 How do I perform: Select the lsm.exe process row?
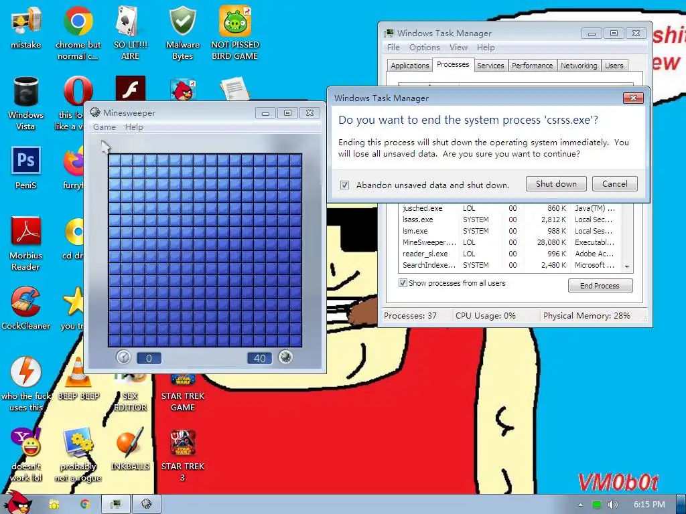coord(510,231)
